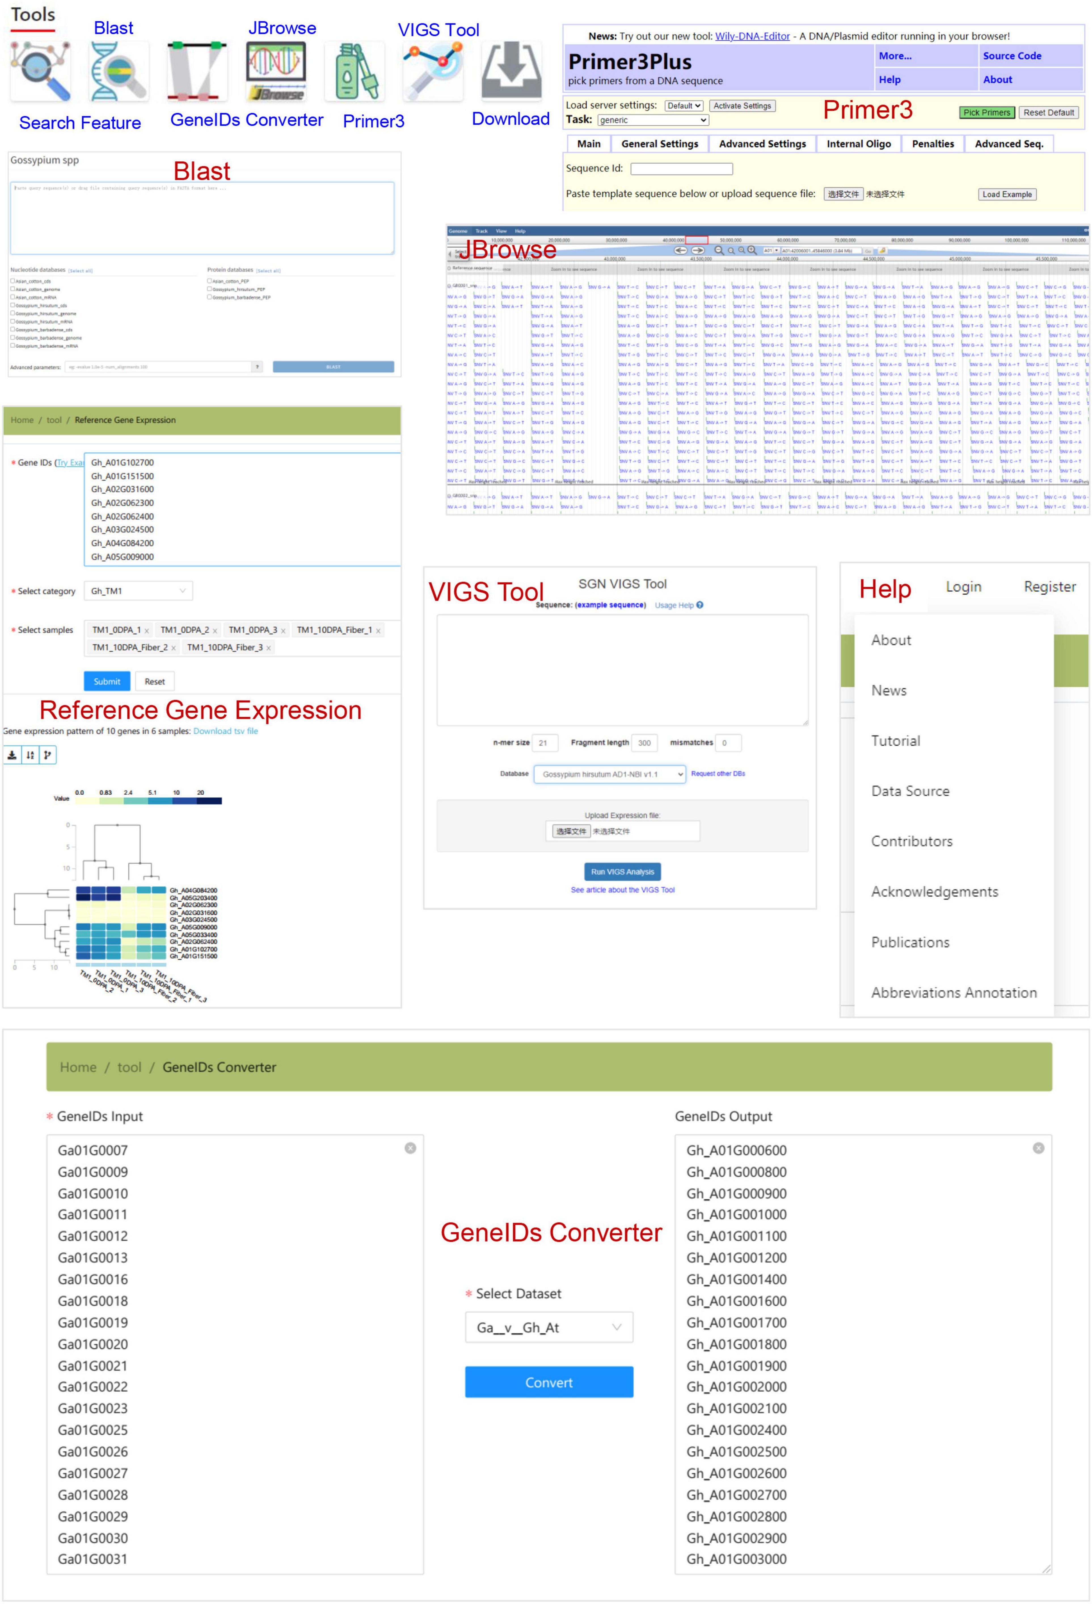Viewport: 1092px width, 1604px height.
Task: Pan JBrowse view left with arrow icon
Action: tap(681, 251)
